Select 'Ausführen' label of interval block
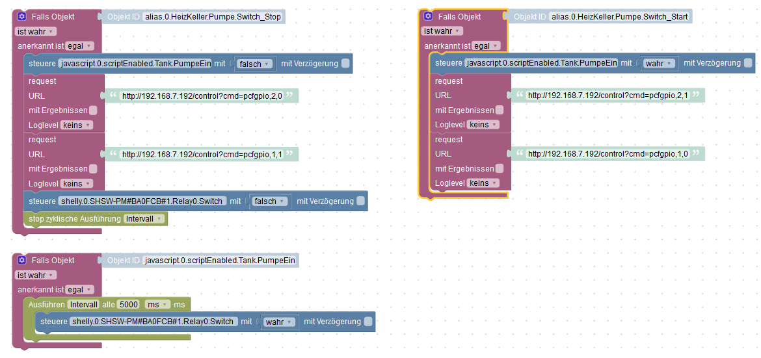 point(47,304)
